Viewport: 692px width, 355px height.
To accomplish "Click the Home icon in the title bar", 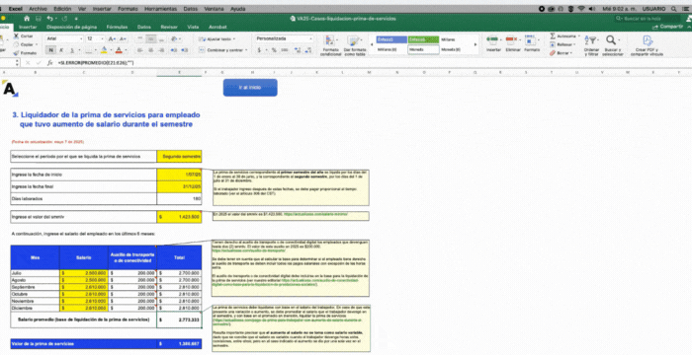I will [x=27, y=19].
